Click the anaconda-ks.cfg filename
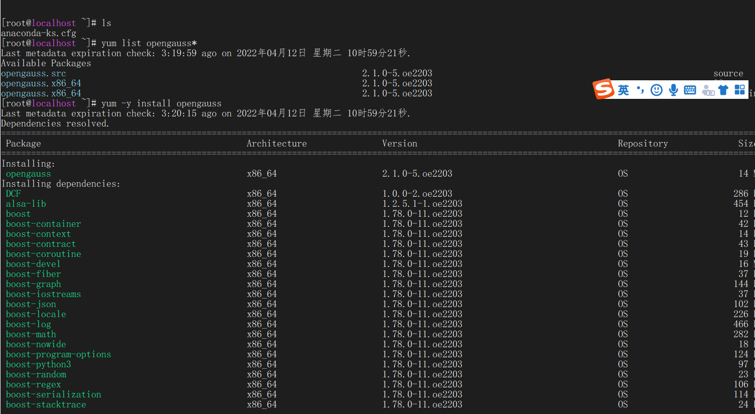755x414 pixels. pos(33,33)
